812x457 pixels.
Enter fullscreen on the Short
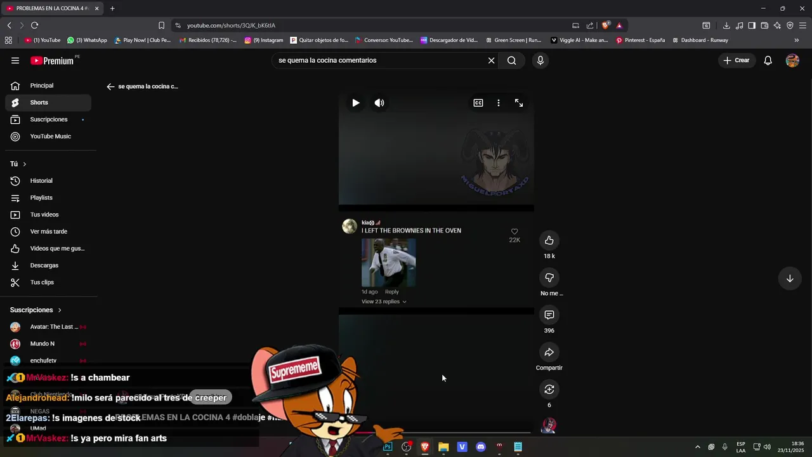pyautogui.click(x=519, y=103)
